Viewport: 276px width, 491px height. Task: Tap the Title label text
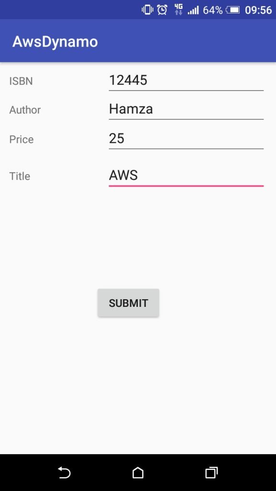(20, 176)
